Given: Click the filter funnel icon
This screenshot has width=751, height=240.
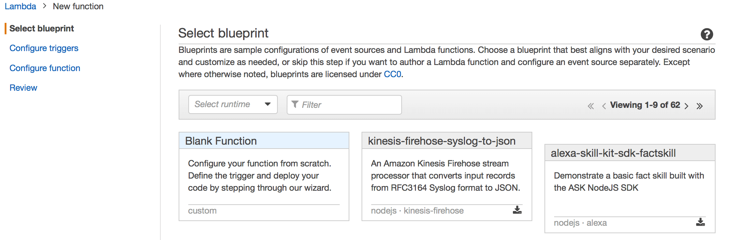Looking at the screenshot, I should pyautogui.click(x=295, y=104).
